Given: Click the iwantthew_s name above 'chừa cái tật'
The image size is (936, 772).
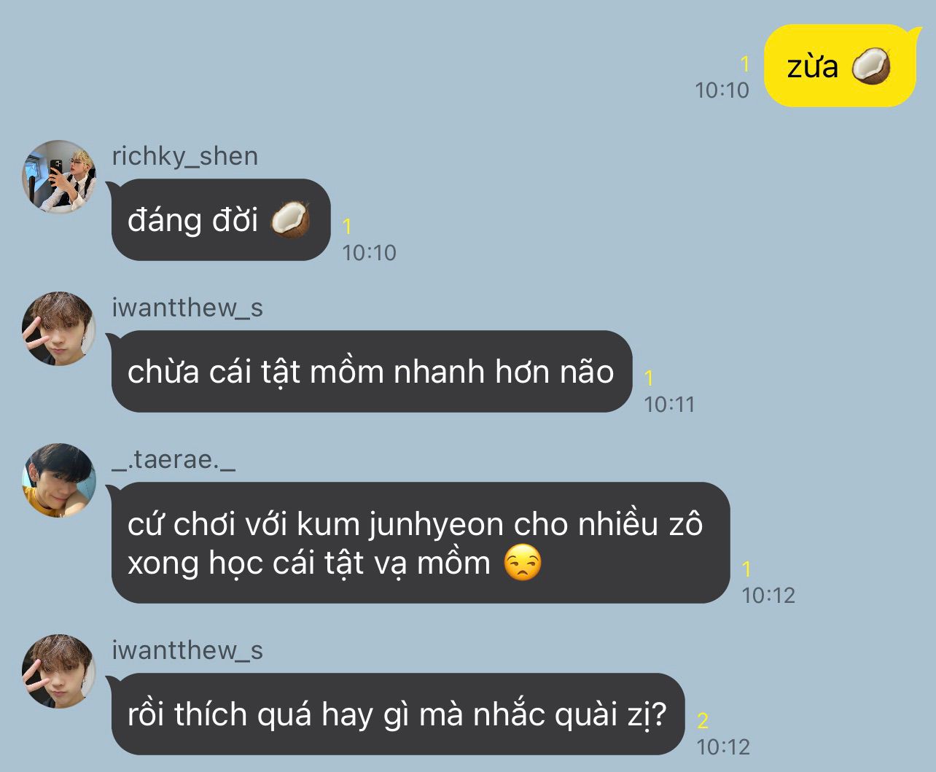Looking at the screenshot, I should [187, 308].
